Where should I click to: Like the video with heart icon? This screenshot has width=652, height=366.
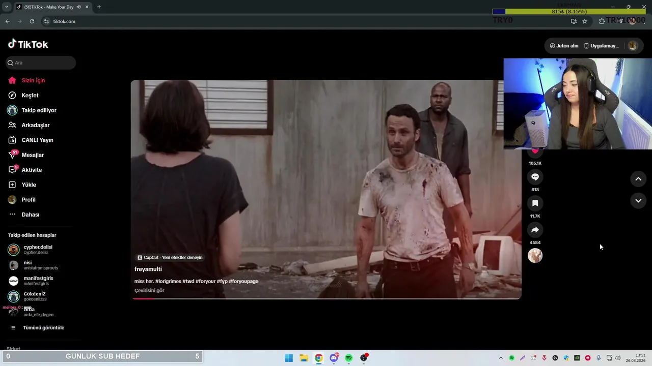pyautogui.click(x=535, y=151)
